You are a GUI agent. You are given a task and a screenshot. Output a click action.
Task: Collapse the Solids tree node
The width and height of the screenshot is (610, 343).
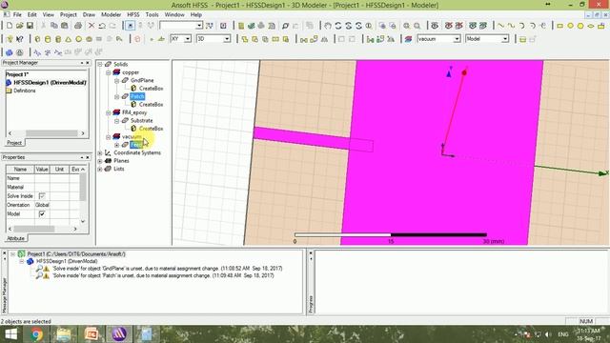click(100, 64)
